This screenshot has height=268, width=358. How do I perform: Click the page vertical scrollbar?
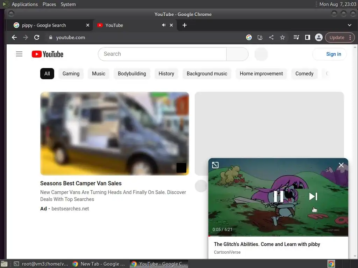click(x=355, y=151)
